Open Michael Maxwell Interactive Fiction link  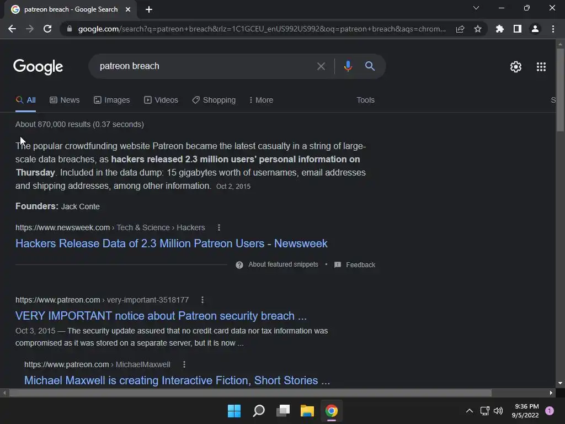tap(177, 381)
